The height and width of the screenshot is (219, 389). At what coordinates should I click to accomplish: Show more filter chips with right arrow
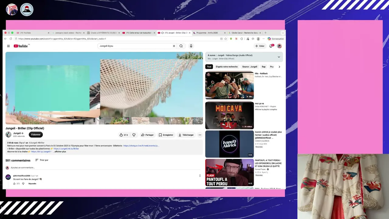(x=279, y=67)
